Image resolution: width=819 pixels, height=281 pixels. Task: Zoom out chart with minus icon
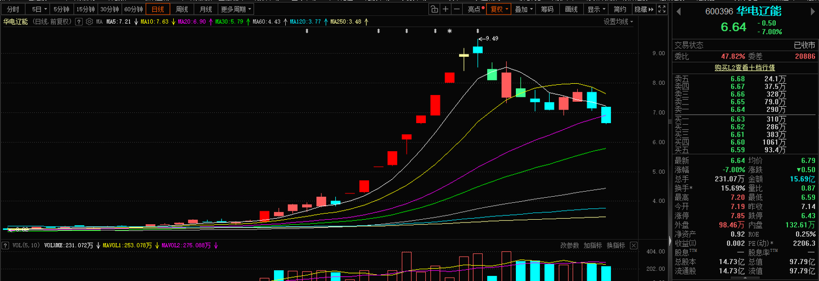(x=456, y=9)
